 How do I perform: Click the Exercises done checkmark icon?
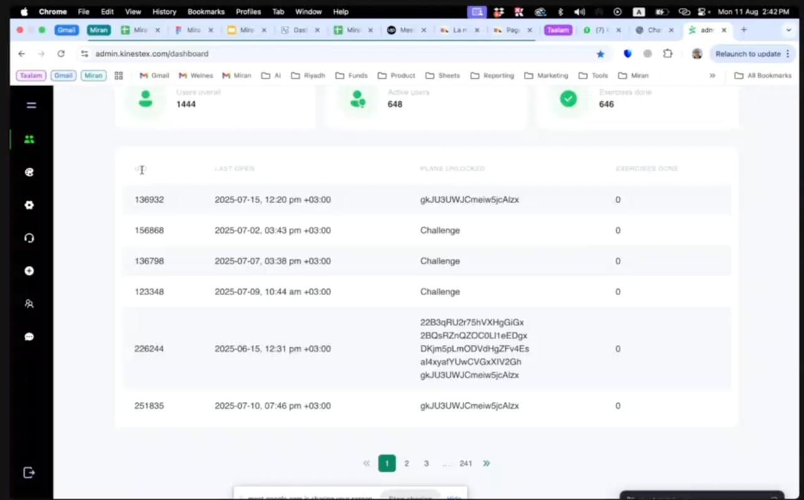(x=568, y=99)
